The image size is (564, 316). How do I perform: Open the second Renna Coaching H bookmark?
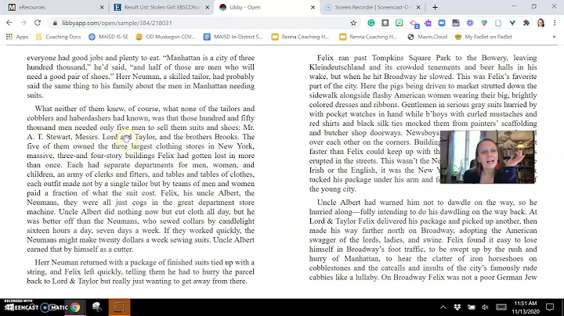(x=368, y=37)
